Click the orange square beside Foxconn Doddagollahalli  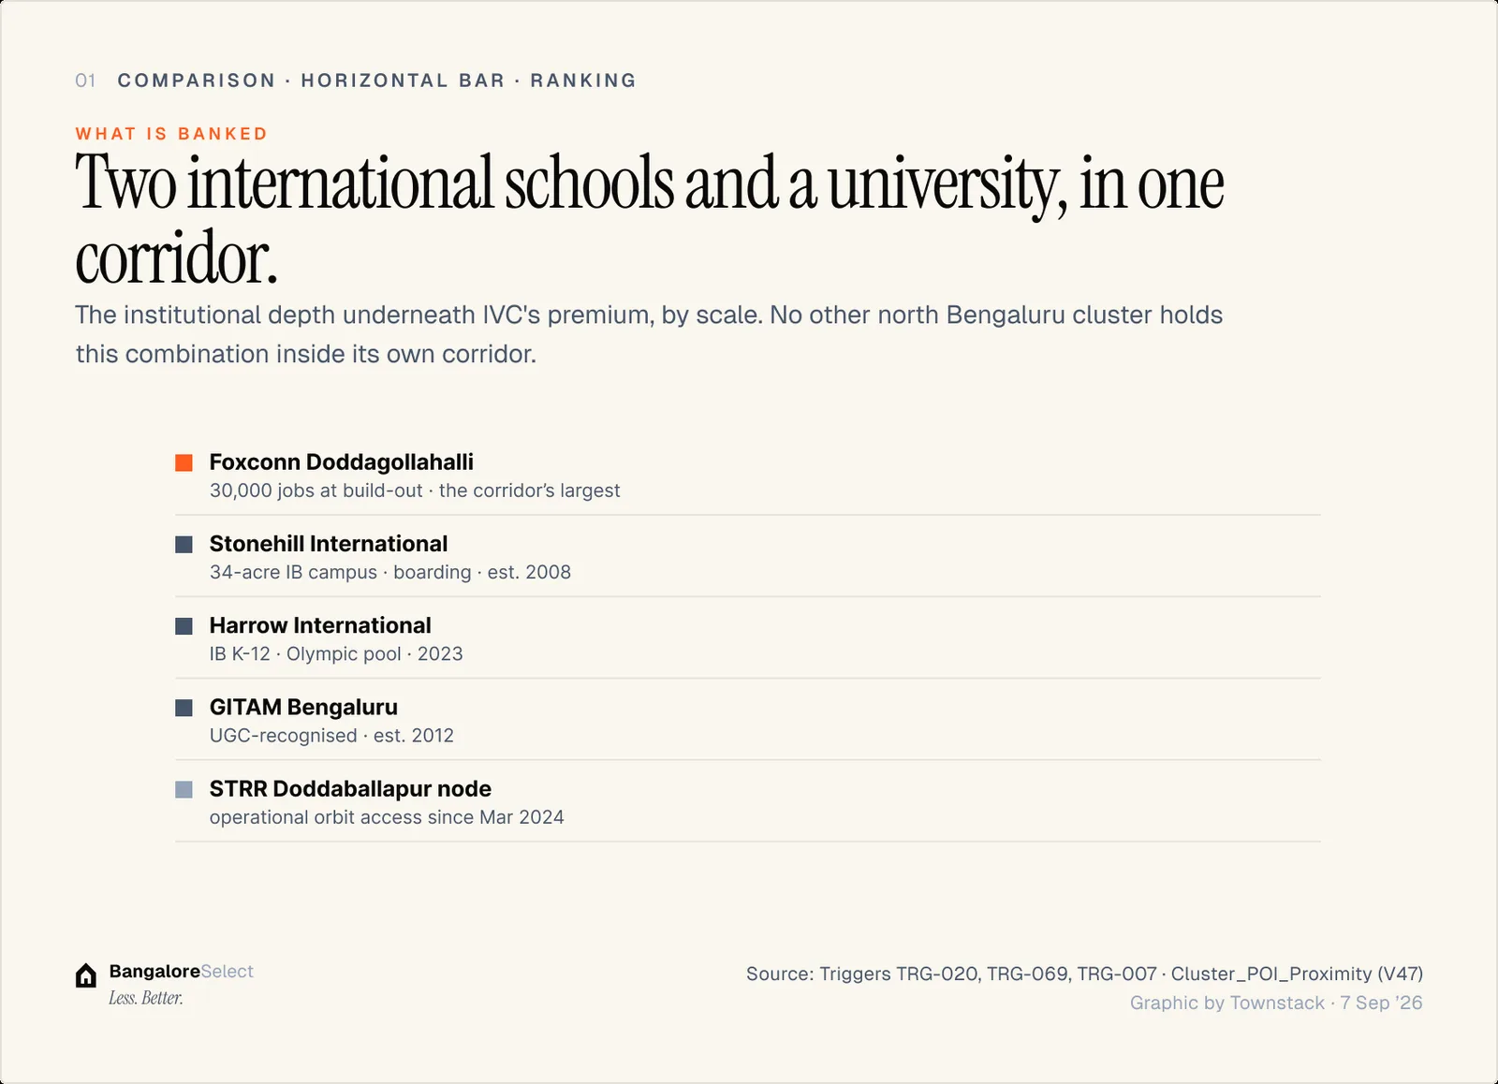pyautogui.click(x=184, y=462)
